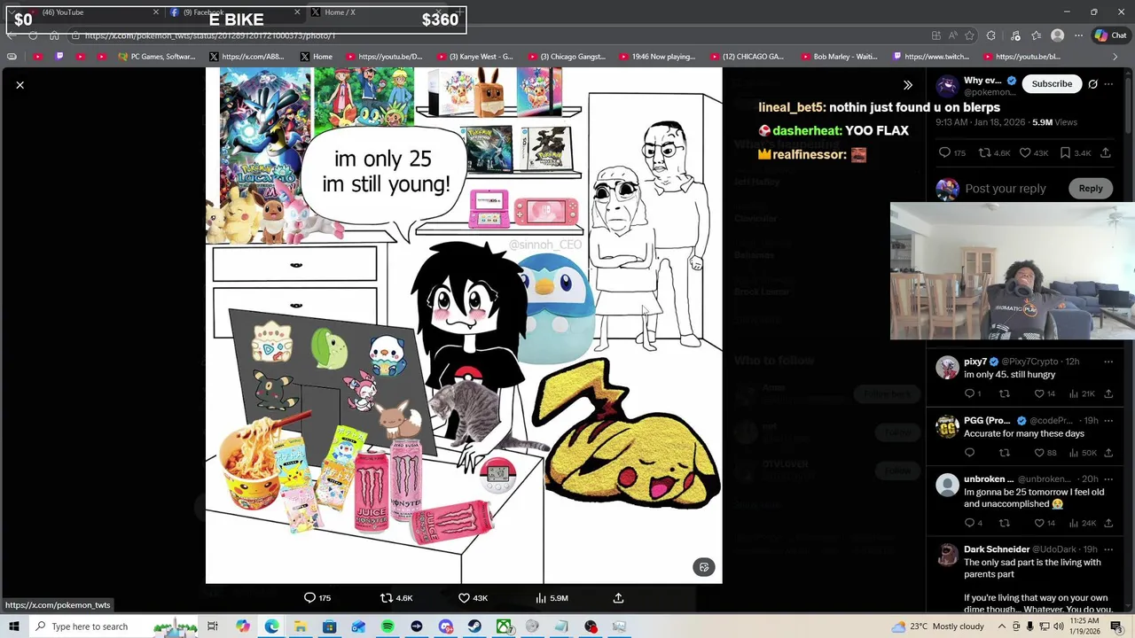
Task: Collapse the side panel with the double-chevron icon
Action: pos(907,85)
